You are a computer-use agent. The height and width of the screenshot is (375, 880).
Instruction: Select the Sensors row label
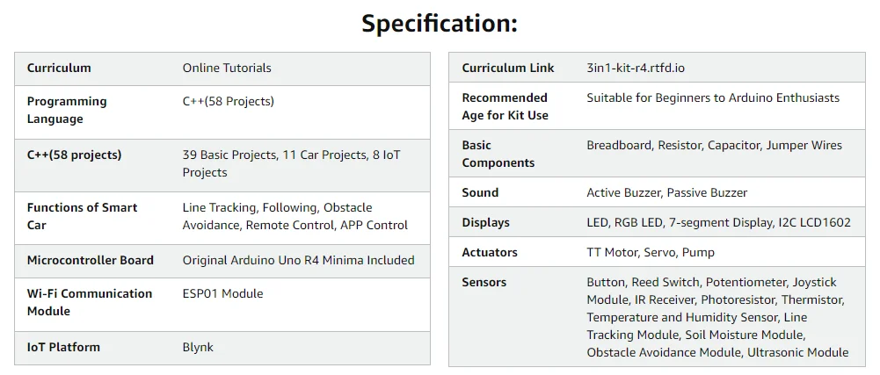point(484,282)
